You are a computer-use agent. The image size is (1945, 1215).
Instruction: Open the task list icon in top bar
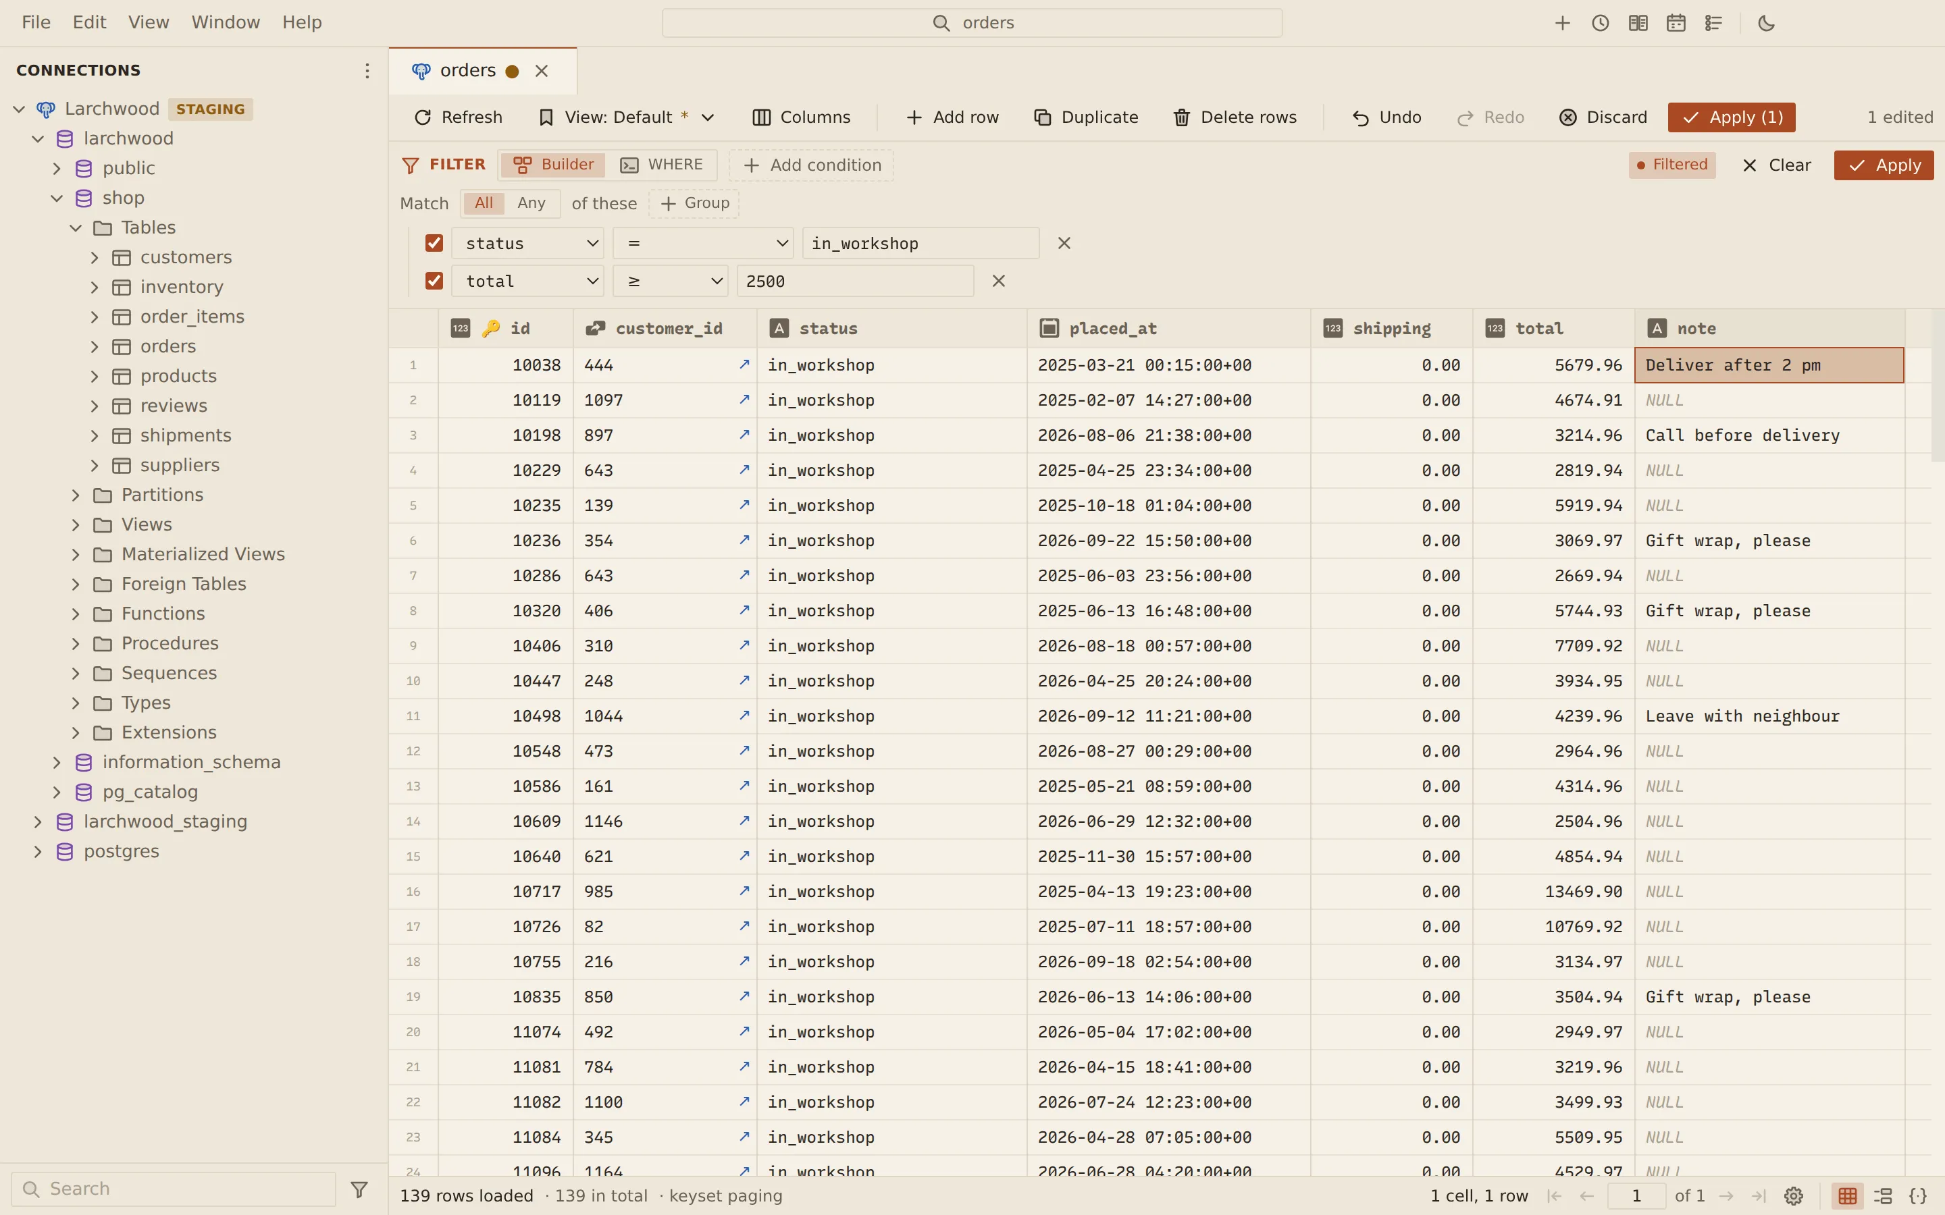(x=1713, y=24)
